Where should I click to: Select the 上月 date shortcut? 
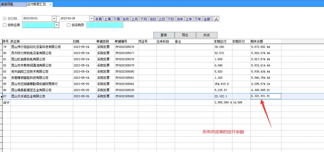click(135, 19)
